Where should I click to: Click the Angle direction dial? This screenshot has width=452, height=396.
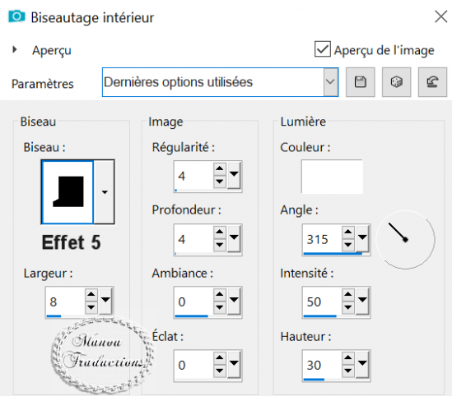(406, 240)
